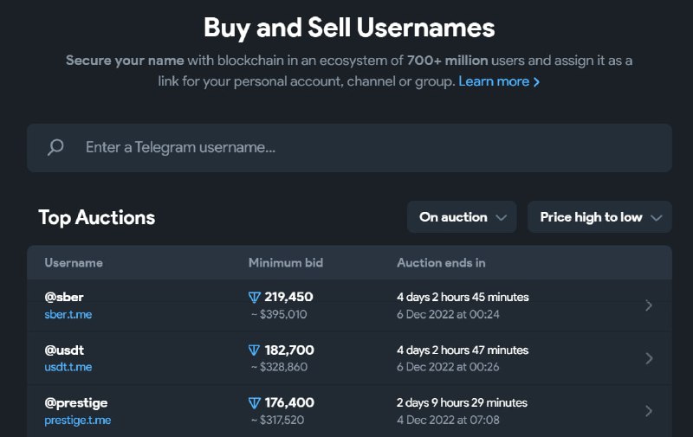Open the usdt.t.me link

pyautogui.click(x=68, y=367)
